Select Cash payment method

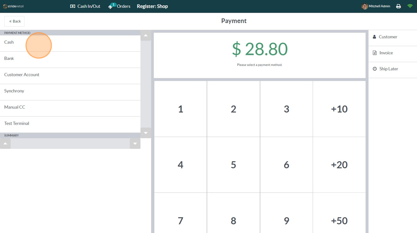(x=70, y=43)
